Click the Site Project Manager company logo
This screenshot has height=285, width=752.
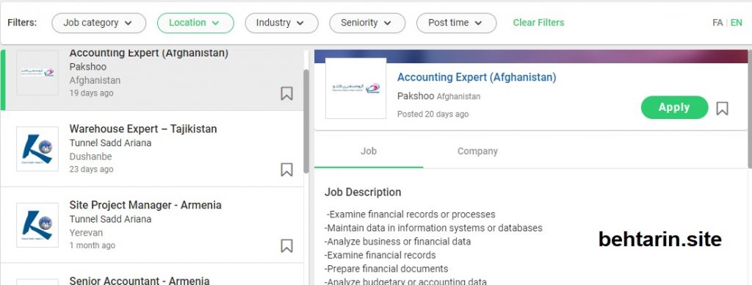pyautogui.click(x=37, y=225)
